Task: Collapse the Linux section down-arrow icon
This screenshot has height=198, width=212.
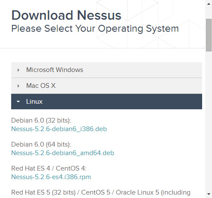Action: coord(18,102)
